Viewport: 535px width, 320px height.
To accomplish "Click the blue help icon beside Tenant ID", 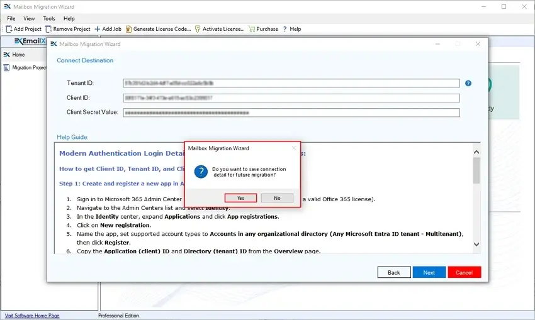I will (x=468, y=83).
